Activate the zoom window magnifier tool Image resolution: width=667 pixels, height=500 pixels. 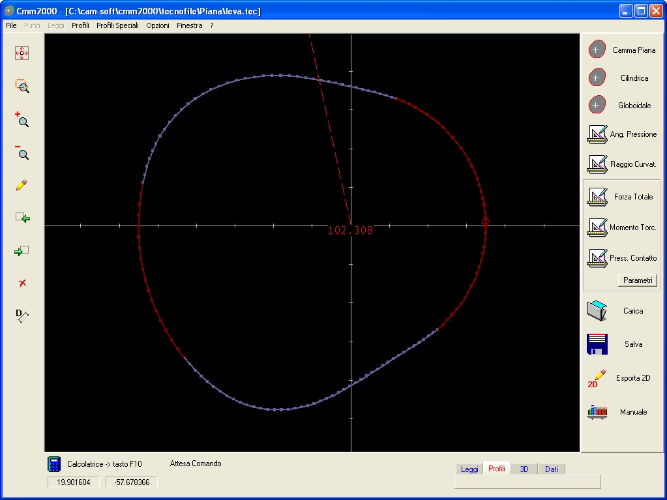point(22,86)
